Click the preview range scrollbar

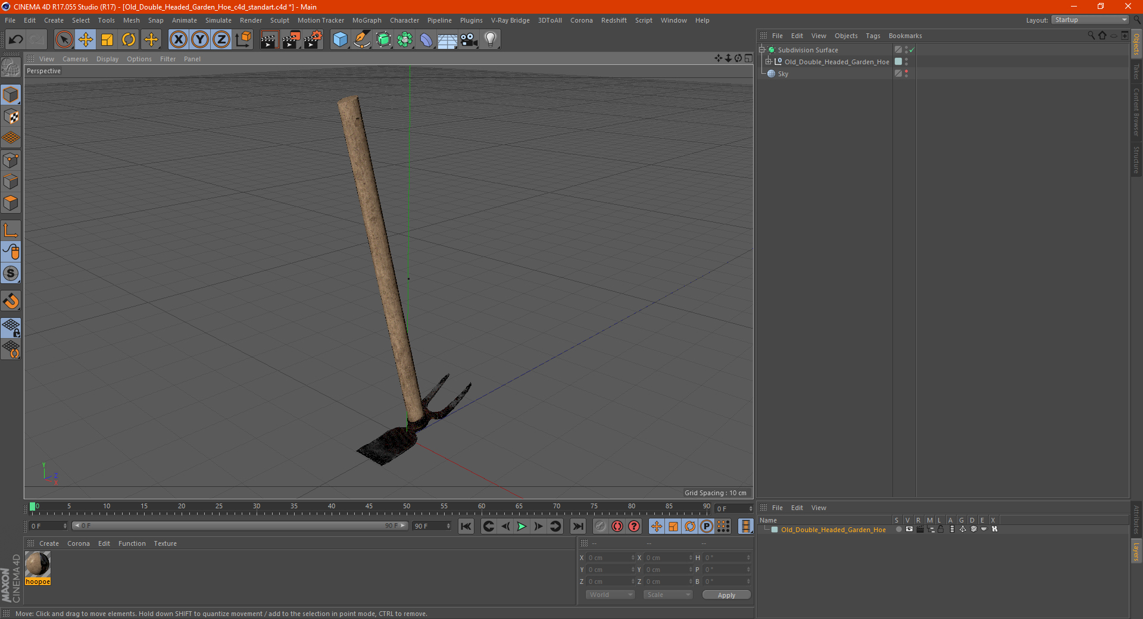pos(240,526)
